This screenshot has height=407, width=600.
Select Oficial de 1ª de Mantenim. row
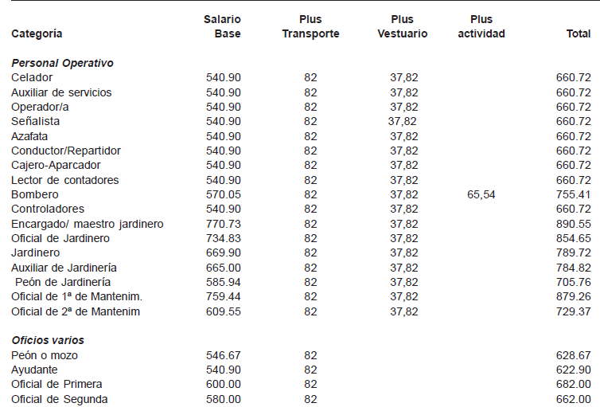point(301,297)
